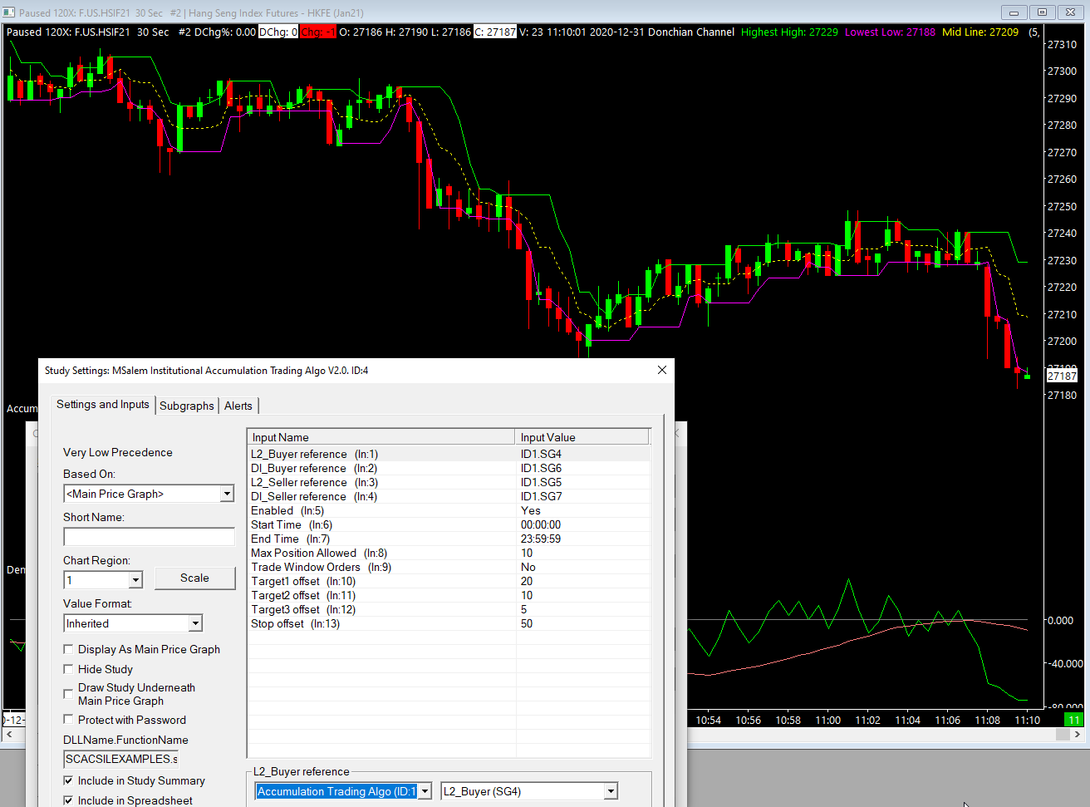The width and height of the screenshot is (1090, 807).
Task: Click the Scale button
Action: click(x=194, y=578)
